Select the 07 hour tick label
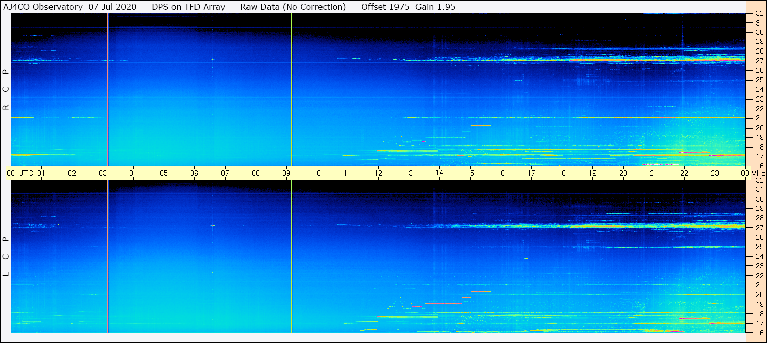Image resolution: width=767 pixels, height=343 pixels. coord(225,173)
